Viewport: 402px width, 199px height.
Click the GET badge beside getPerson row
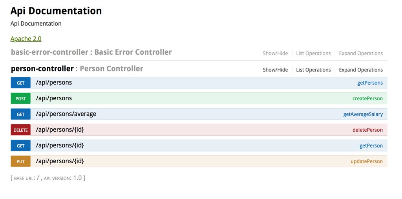[20, 146]
